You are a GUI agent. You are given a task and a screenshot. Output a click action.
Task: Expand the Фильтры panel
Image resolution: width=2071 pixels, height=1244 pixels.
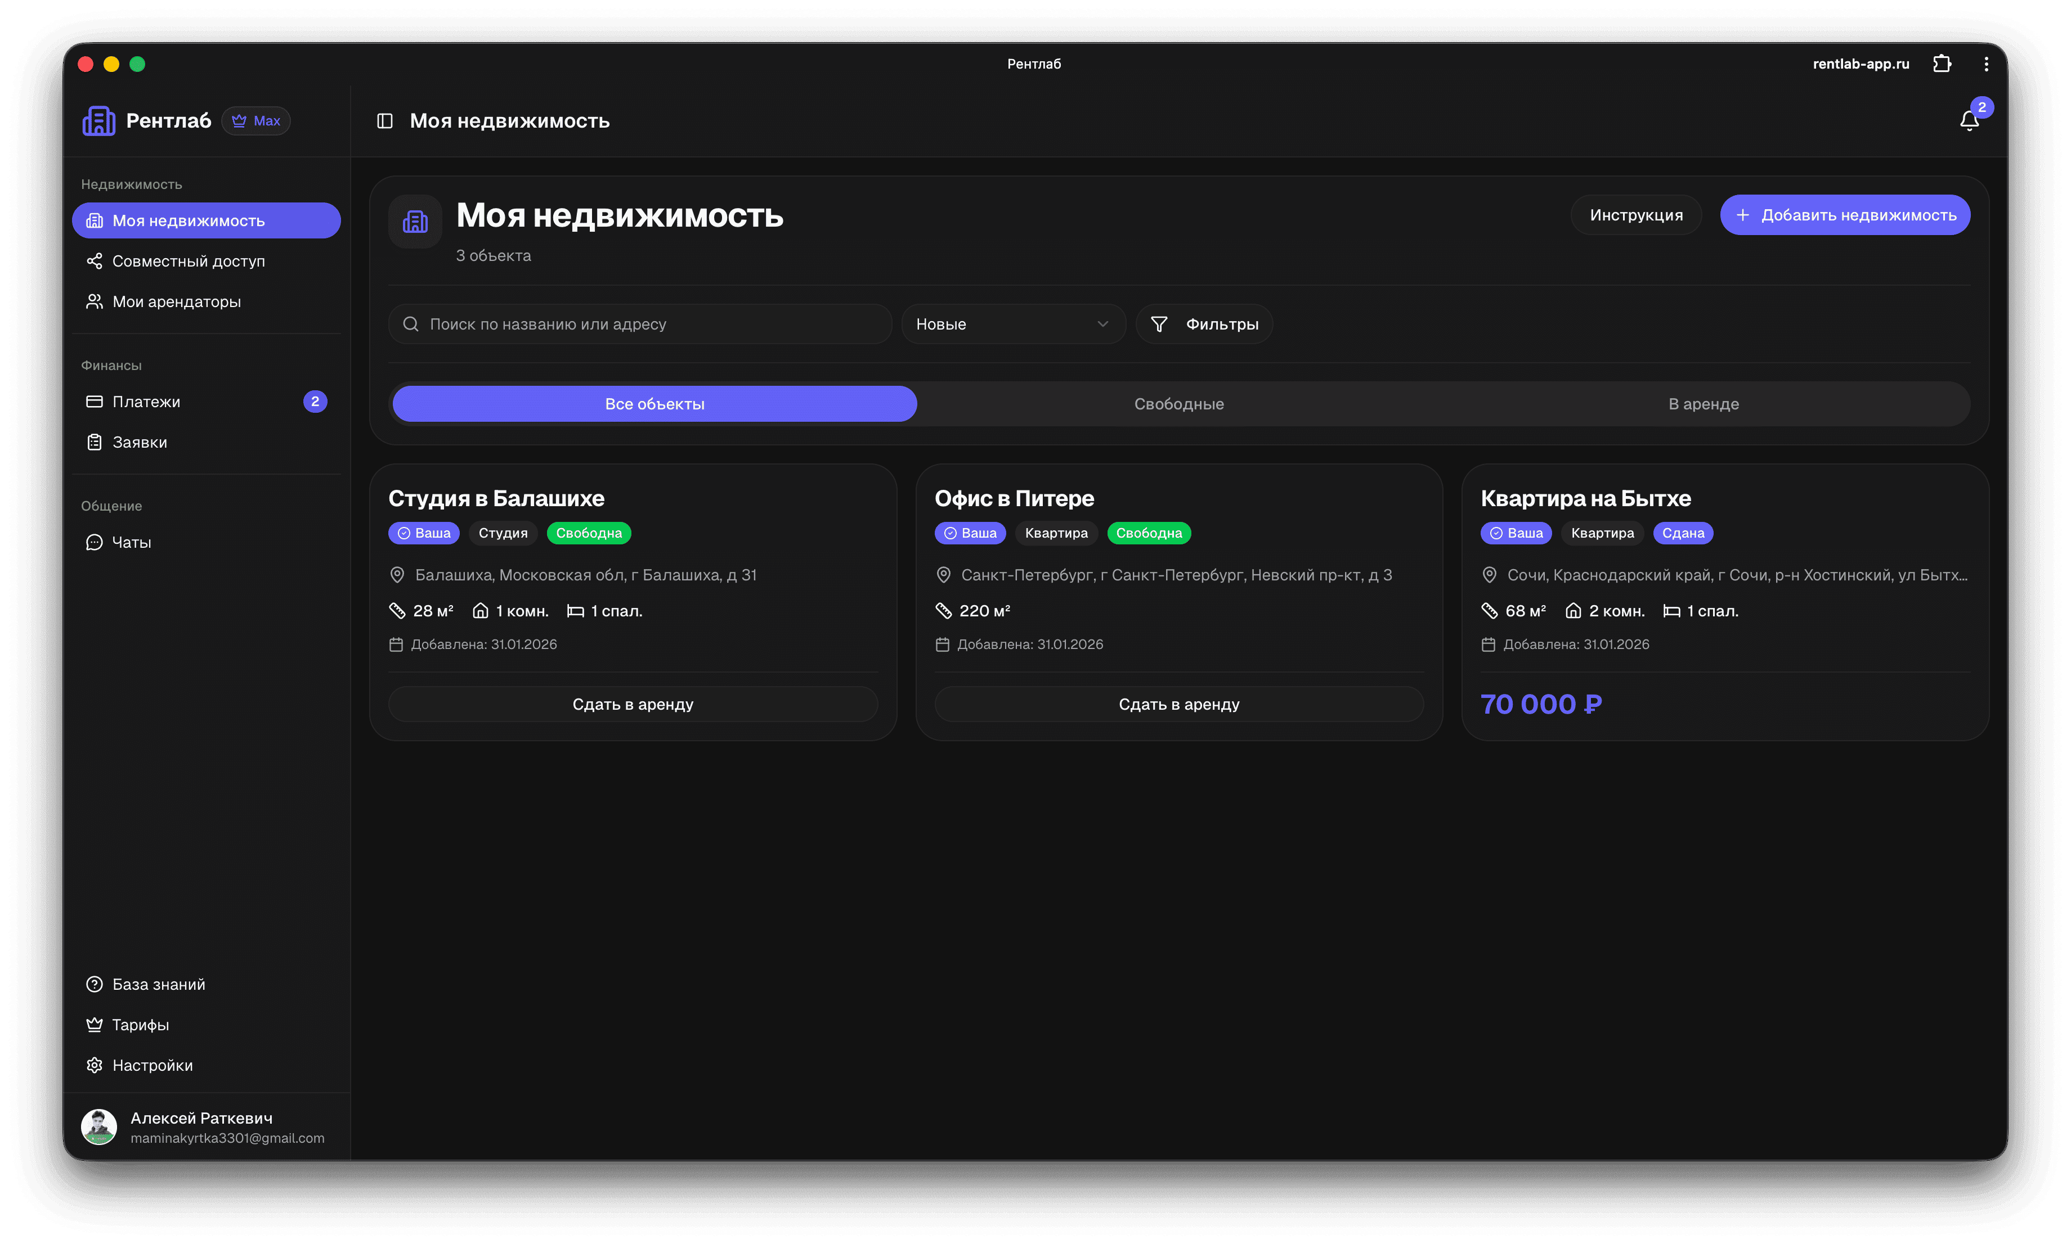pos(1204,323)
